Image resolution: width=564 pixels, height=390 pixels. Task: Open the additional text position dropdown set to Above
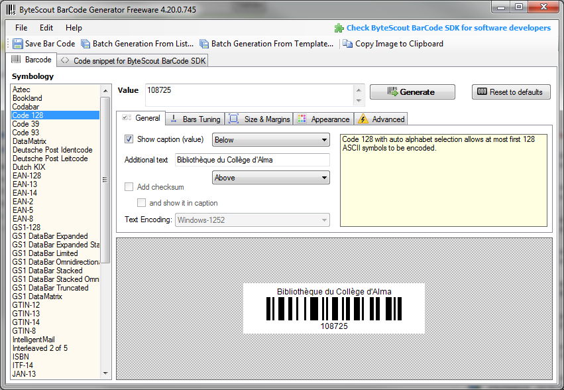tap(271, 178)
